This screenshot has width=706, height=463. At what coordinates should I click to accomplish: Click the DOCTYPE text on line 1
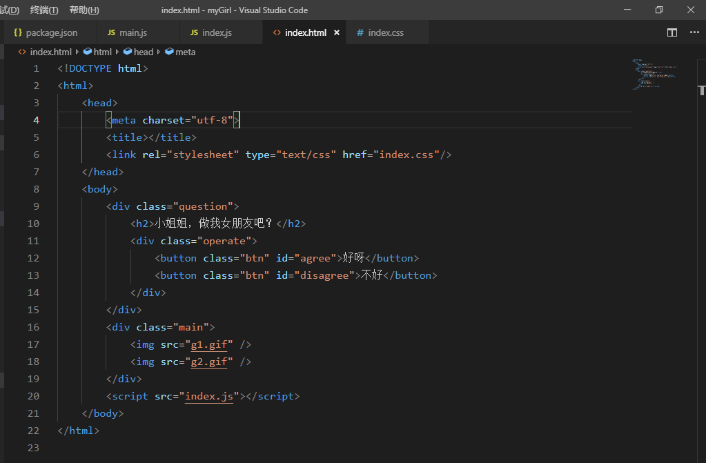tap(90, 68)
